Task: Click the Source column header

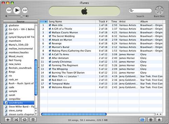Action: pos(20,22)
